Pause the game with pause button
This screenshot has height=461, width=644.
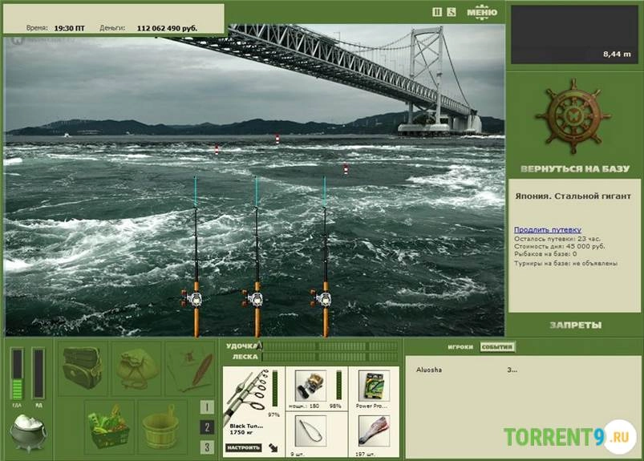[x=437, y=12]
